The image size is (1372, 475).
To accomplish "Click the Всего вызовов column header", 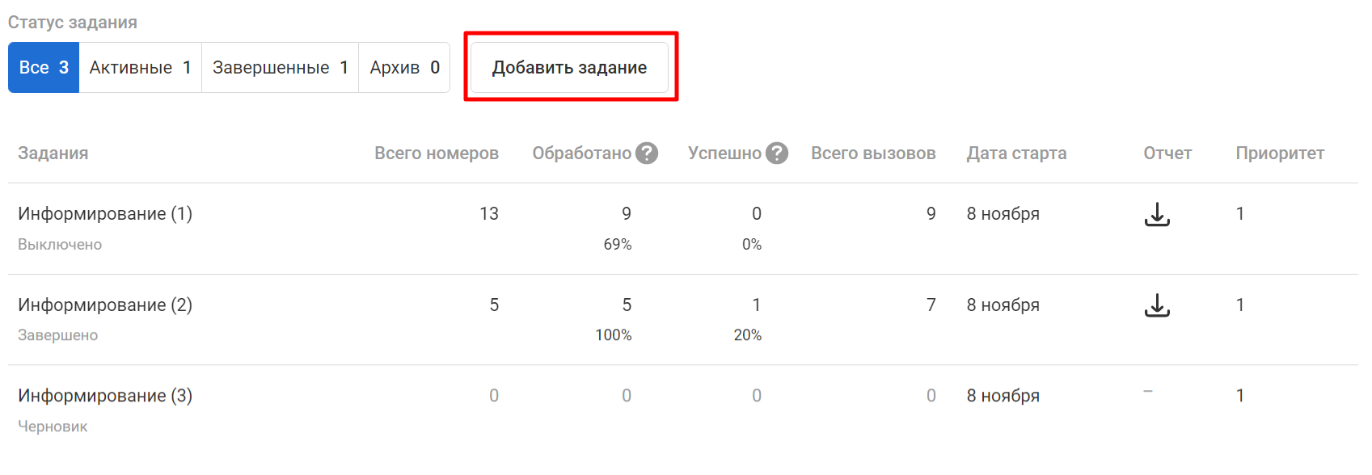I will click(873, 153).
